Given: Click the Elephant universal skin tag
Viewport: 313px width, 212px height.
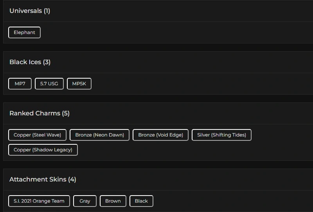Looking at the screenshot, I should pyautogui.click(x=24, y=32).
